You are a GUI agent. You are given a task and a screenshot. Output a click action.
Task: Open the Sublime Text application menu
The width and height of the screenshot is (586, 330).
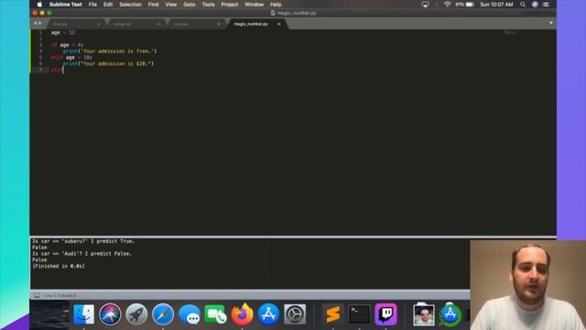pos(66,5)
